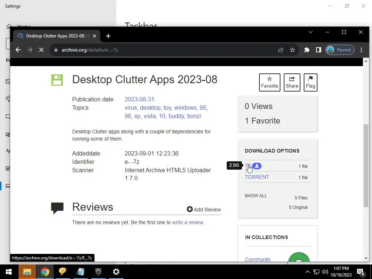Open the tab search chevron
The image size is (372, 279).
click(310, 32)
